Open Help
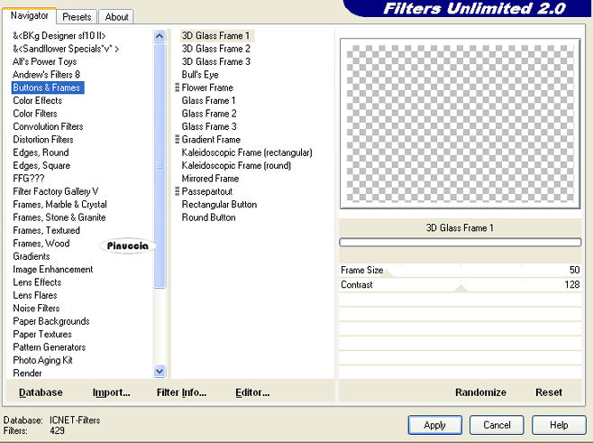The image size is (593, 443). click(x=559, y=425)
